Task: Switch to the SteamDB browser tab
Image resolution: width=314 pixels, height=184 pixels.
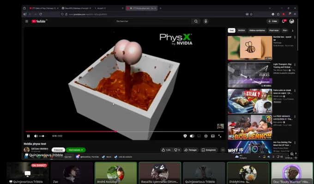Action: click(76, 8)
